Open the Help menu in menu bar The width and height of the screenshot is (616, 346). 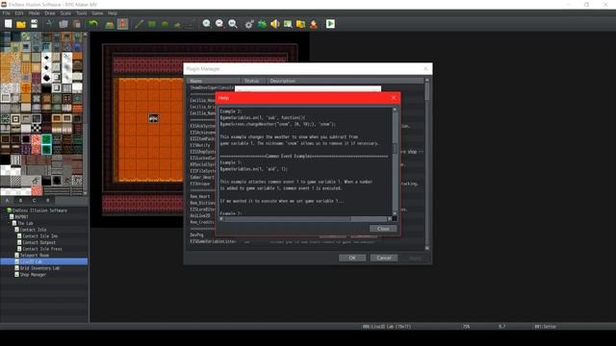pos(113,13)
